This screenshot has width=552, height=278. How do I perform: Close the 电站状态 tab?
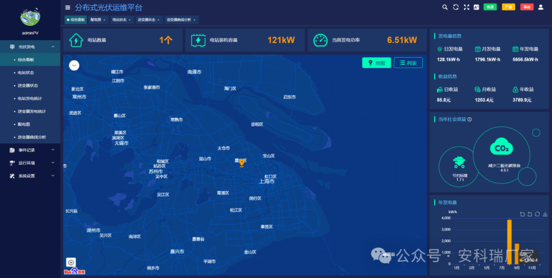coord(129,20)
